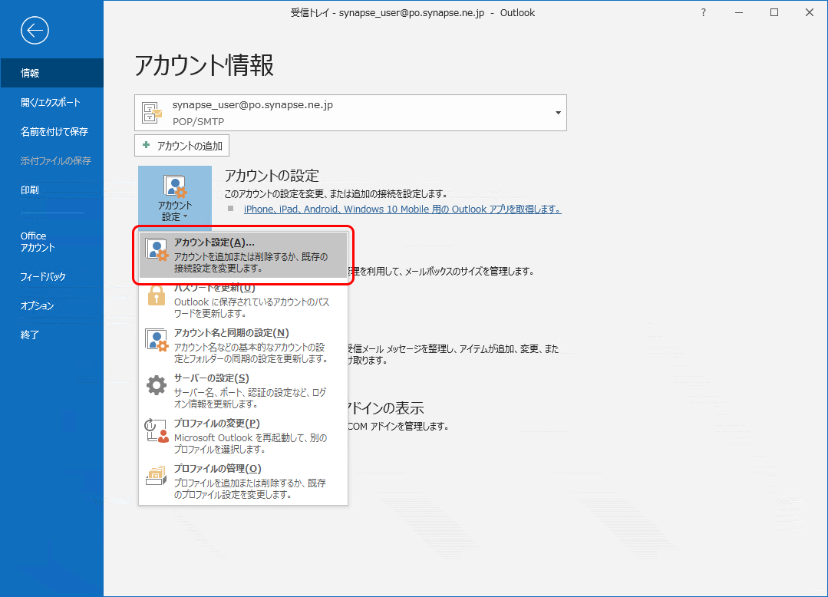Image resolution: width=828 pixels, height=597 pixels.
Task: Click the profile management folders icon
Action: coord(157,476)
